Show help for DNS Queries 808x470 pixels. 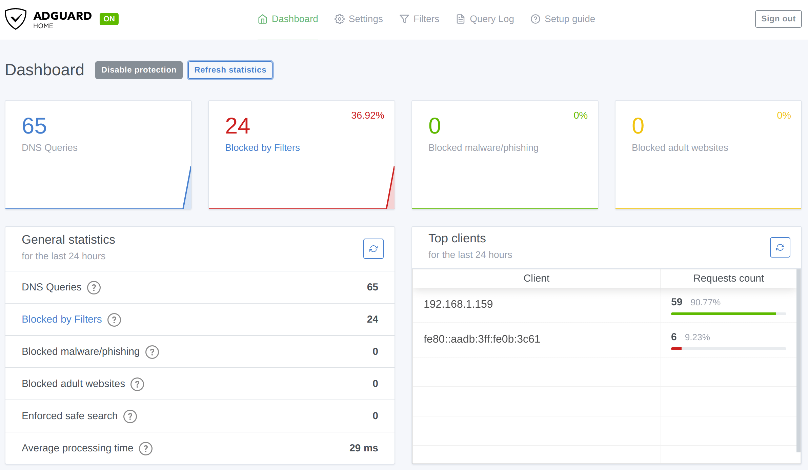pos(94,288)
